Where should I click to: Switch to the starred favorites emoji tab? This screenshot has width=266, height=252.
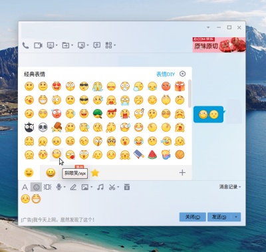(95, 173)
